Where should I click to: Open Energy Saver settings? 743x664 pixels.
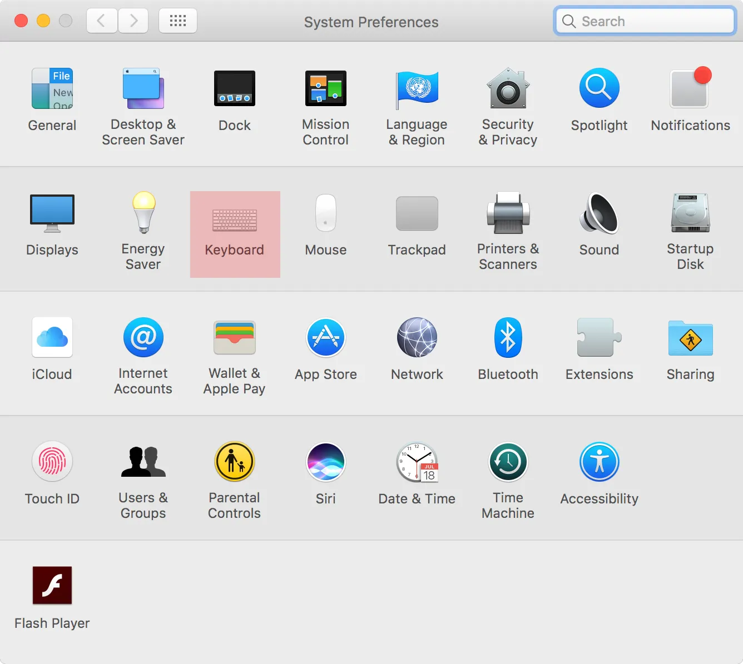(143, 228)
